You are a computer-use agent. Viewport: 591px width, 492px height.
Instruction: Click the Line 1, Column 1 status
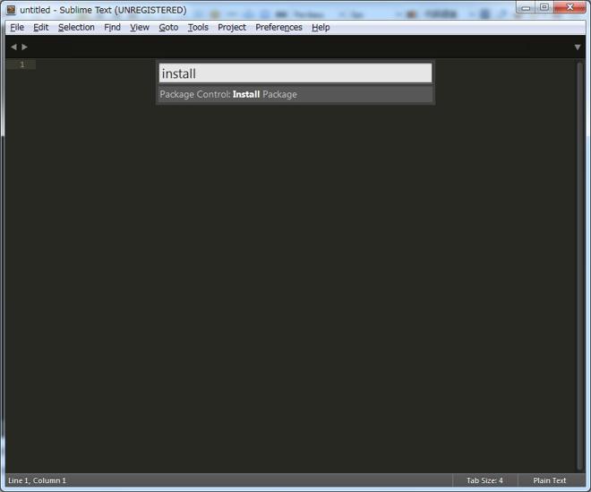tap(37, 480)
